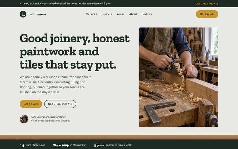Click the Larchmere round L logo icon
This screenshot has height=149, width=238.
click(23, 14)
